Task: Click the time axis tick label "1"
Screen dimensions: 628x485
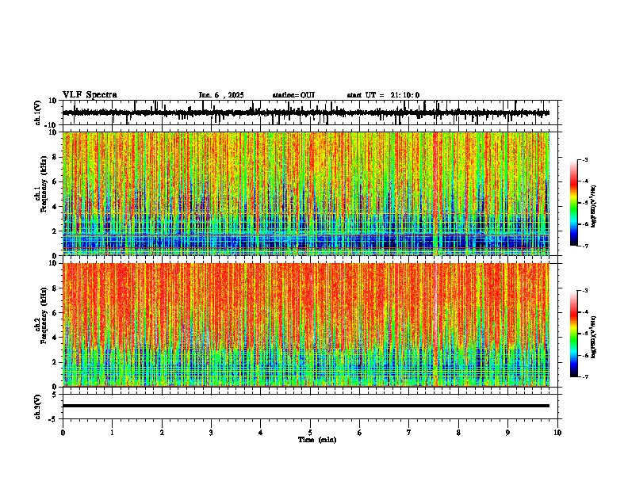Action: coord(112,433)
